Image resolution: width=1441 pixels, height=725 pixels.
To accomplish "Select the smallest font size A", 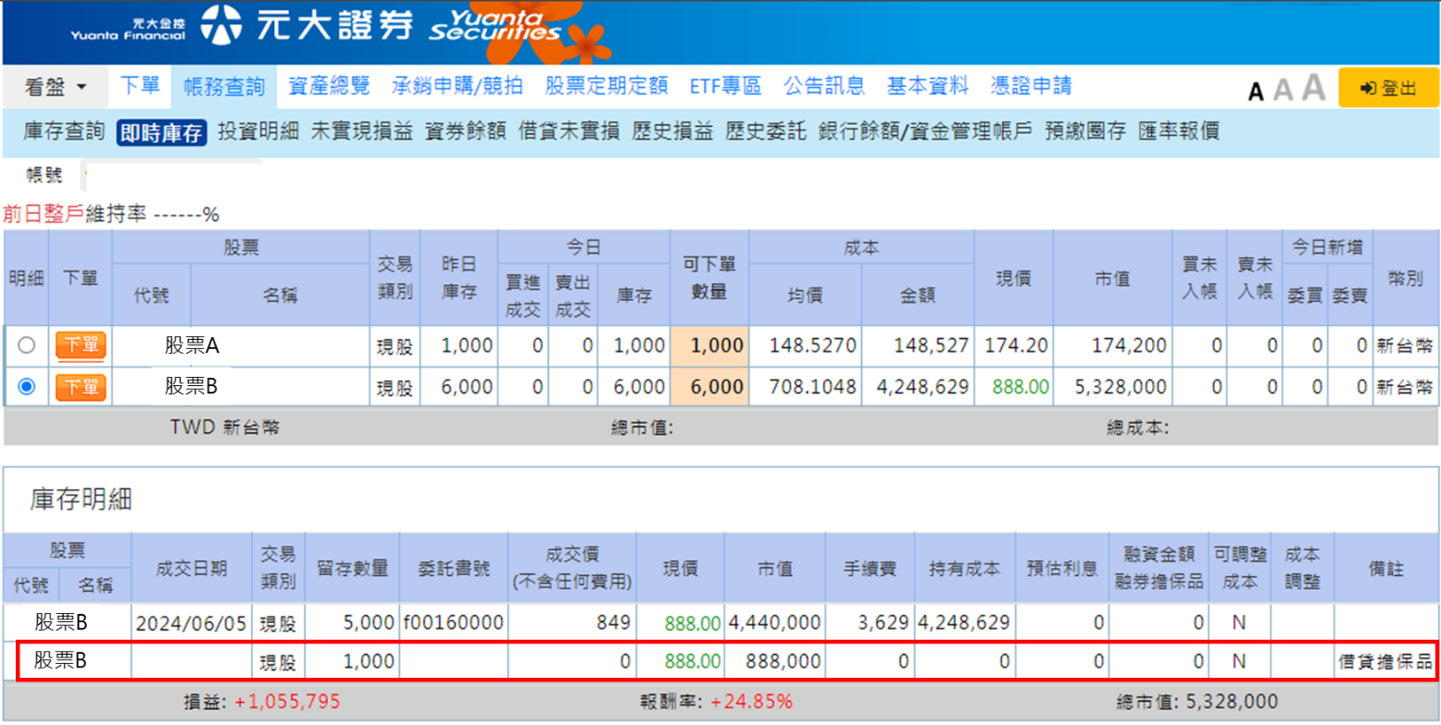I will [x=1256, y=90].
